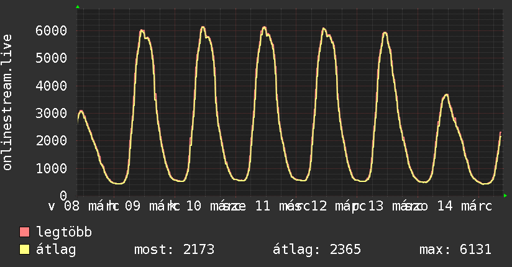This screenshot has width=512, height=267.
Task: Click the 'most: 2173' value
Action: 175,250
